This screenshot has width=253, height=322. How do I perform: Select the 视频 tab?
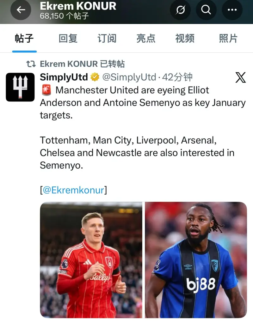coord(185,39)
